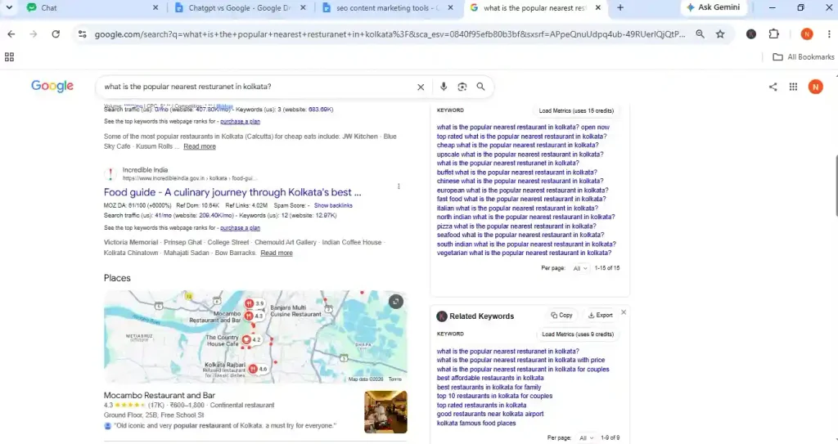Click the page vertical scrollbar

[836, 186]
